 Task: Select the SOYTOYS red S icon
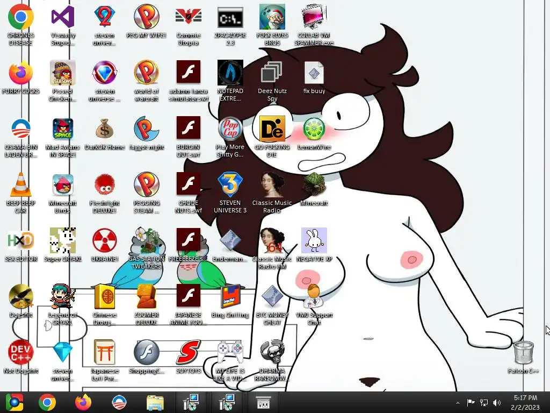point(189,352)
